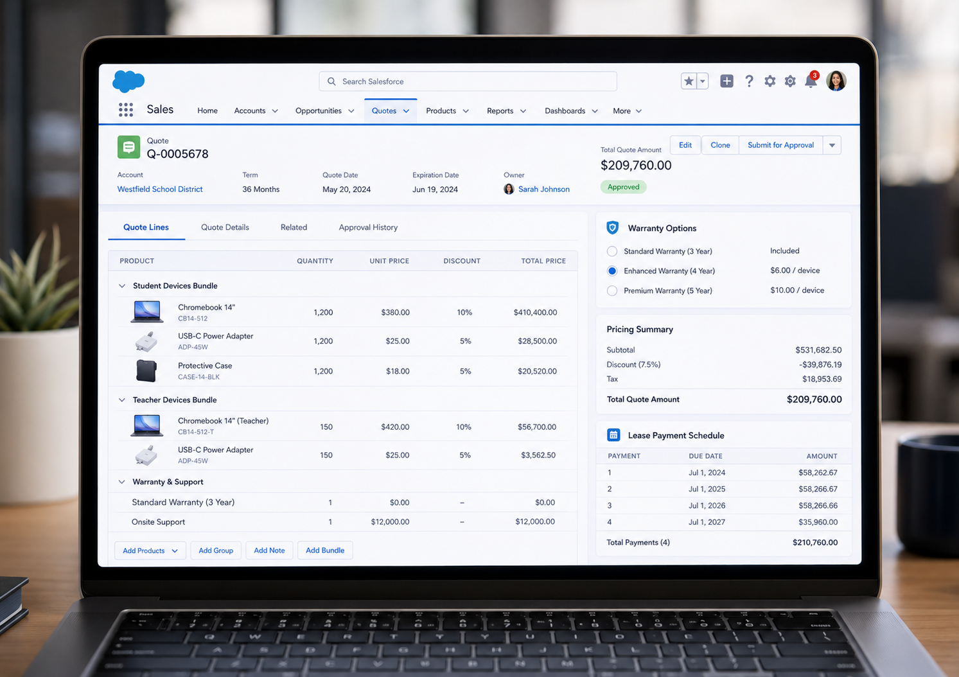Open Westfield School District account link
959x677 pixels.
pos(160,189)
